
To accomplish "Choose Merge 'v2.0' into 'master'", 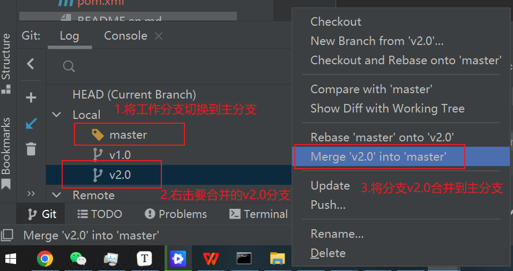I will tap(378, 156).
